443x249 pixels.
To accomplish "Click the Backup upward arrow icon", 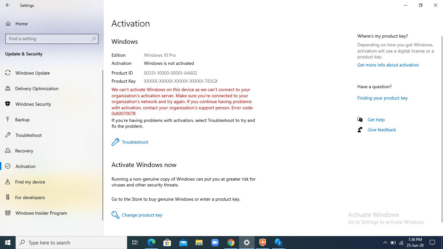I will pos(8,120).
